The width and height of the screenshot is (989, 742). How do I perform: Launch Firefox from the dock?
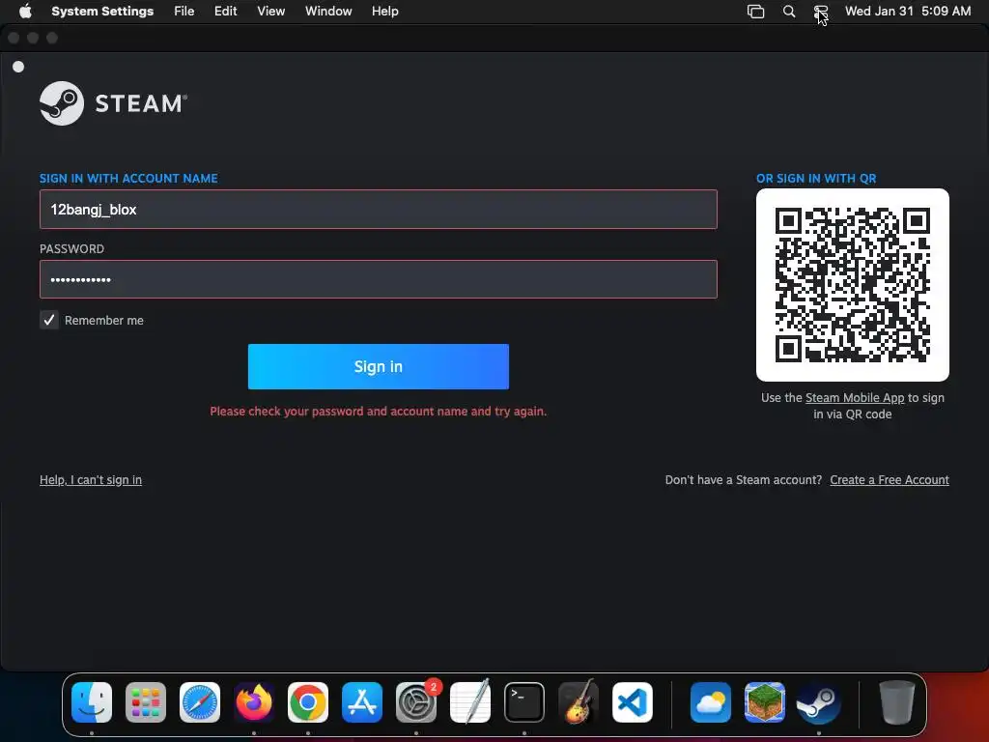pos(254,702)
